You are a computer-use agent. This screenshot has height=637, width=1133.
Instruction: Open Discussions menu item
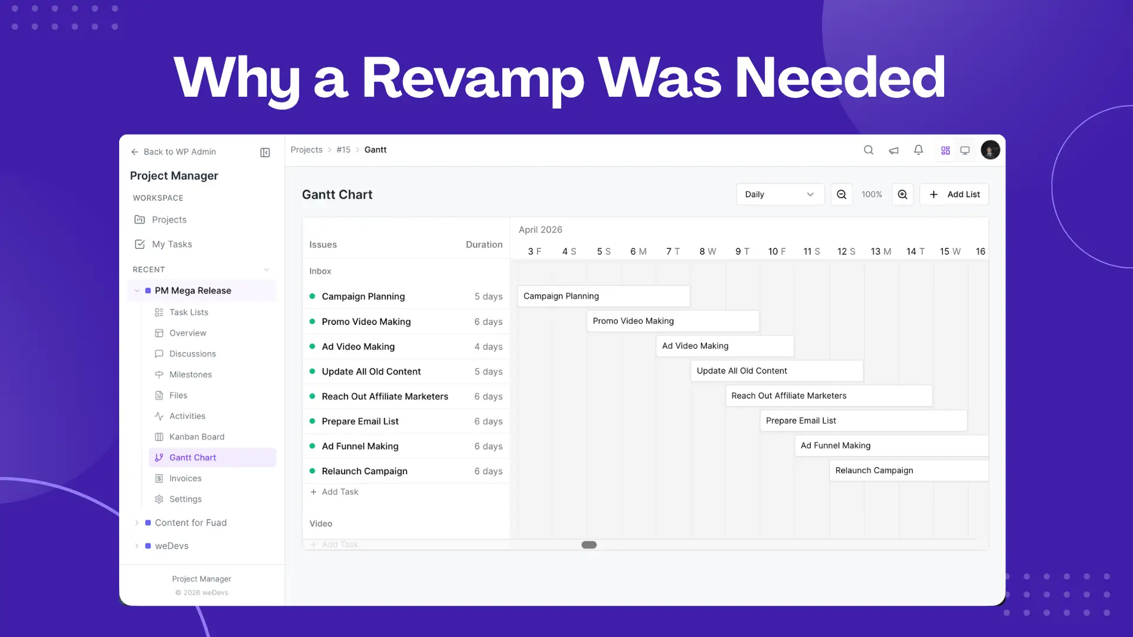212,354
